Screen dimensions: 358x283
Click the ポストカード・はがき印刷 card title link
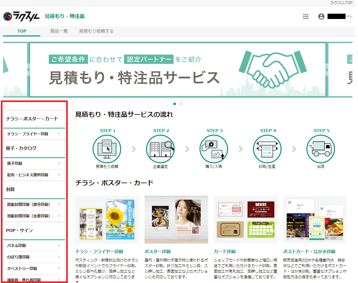click(309, 252)
